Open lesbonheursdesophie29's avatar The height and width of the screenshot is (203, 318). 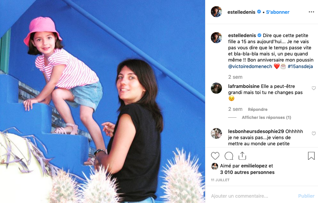pos(216,133)
